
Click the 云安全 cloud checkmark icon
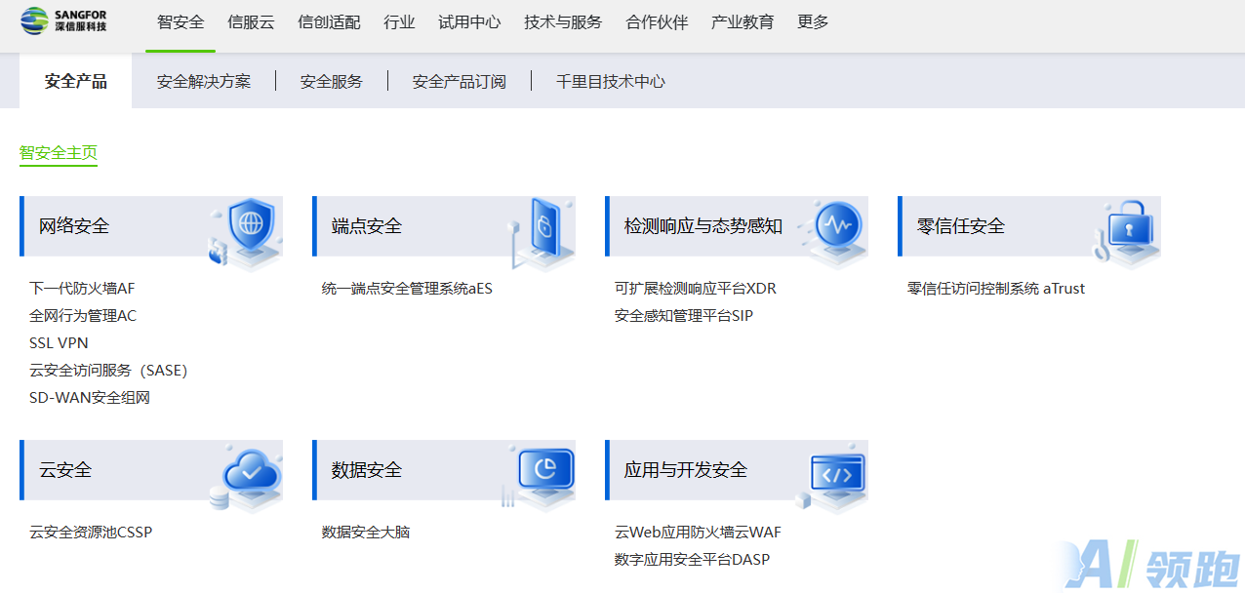pyautogui.click(x=247, y=477)
